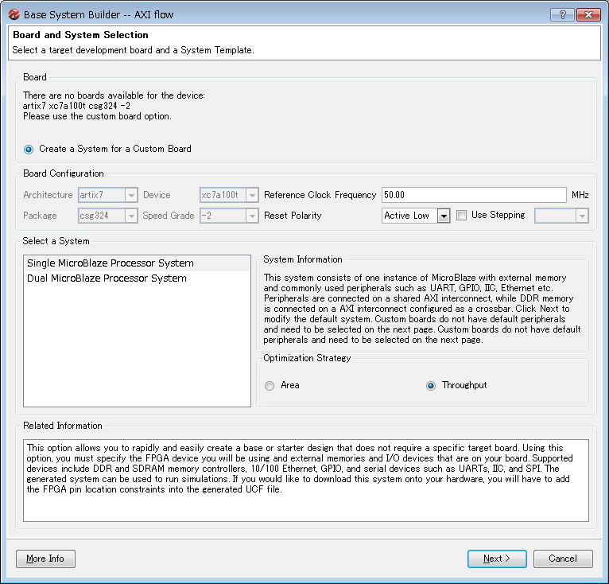Select Single MicroBlaze Processor System

[111, 263]
